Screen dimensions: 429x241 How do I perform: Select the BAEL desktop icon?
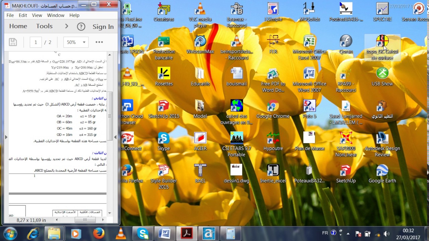(x=200, y=174)
